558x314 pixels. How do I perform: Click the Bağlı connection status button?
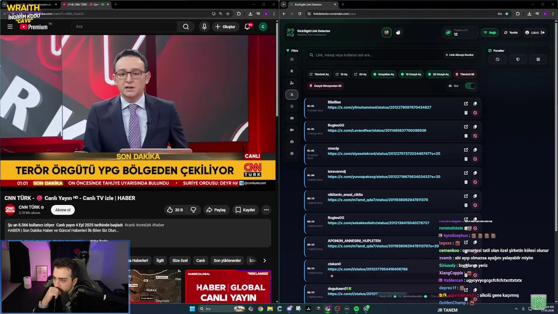pyautogui.click(x=490, y=33)
